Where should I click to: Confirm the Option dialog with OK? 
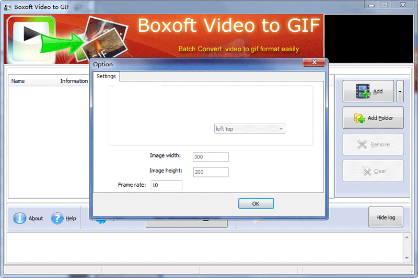[256, 203]
